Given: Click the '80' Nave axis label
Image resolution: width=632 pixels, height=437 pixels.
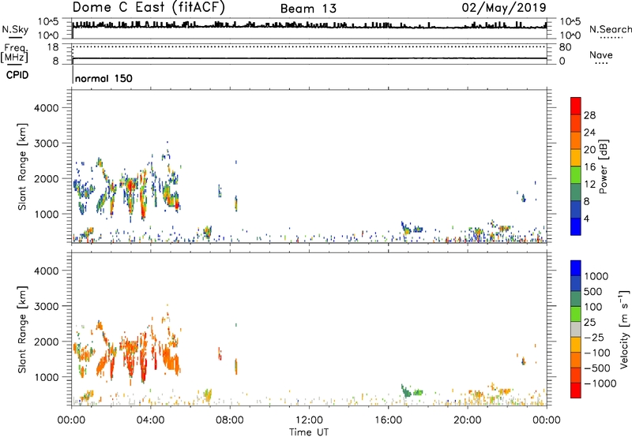Looking at the screenshot, I should tap(565, 47).
